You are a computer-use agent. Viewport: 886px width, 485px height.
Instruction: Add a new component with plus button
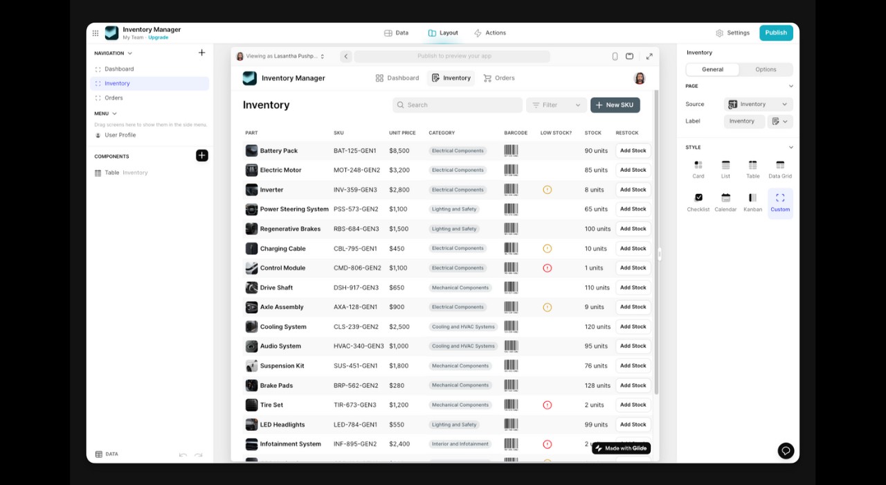tap(201, 156)
